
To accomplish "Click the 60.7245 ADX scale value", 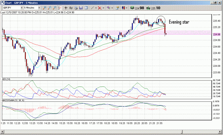I will coord(217,80).
